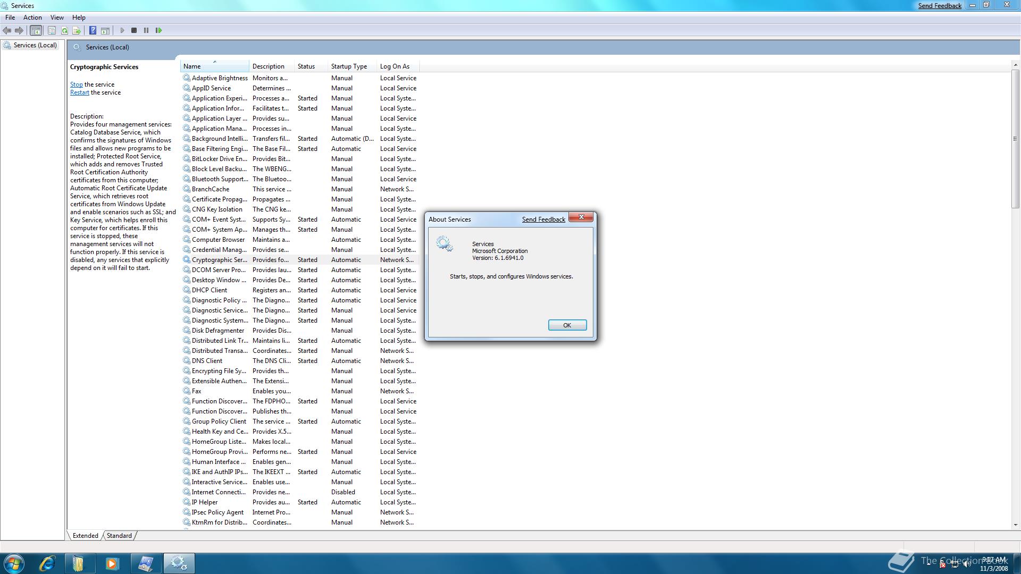Select the IP Helper service
The image size is (1021, 574).
300,502
